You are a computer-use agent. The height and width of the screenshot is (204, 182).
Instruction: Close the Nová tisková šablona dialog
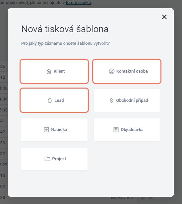pyautogui.click(x=164, y=17)
